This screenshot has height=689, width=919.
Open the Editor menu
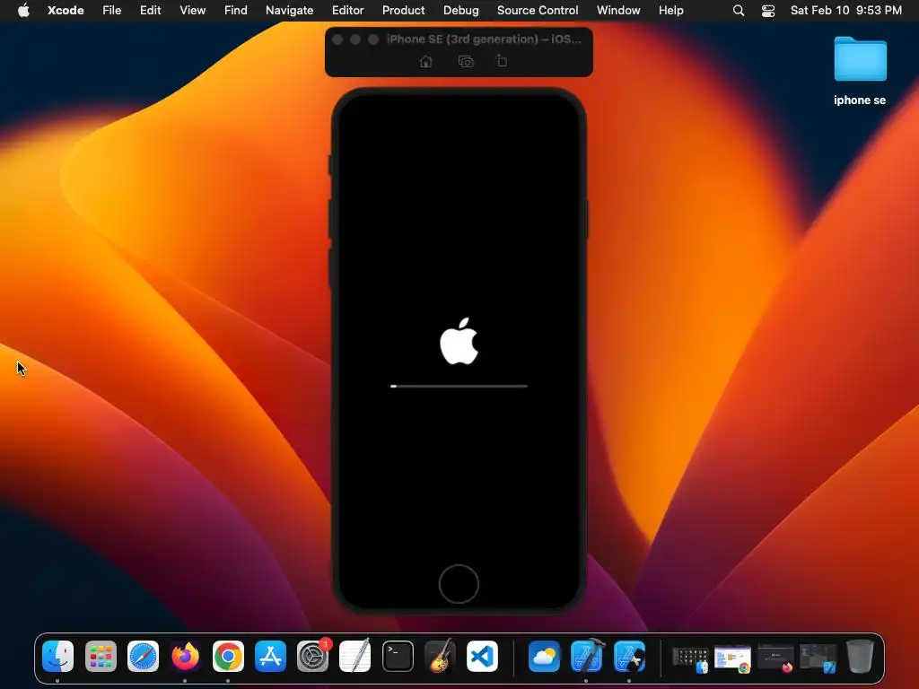point(347,10)
